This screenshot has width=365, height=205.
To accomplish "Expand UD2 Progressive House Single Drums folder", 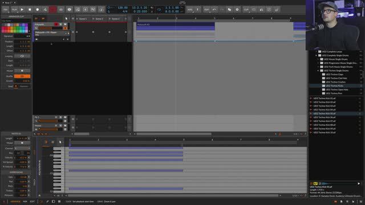I will tap(318, 63).
